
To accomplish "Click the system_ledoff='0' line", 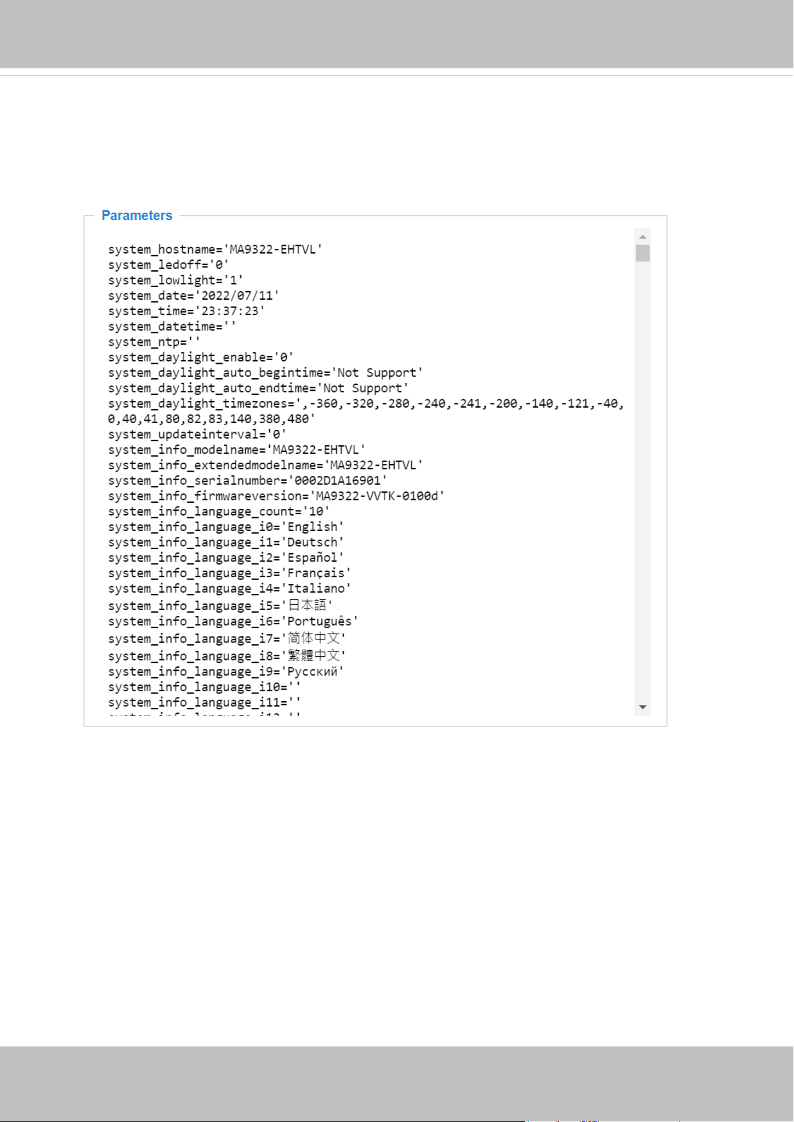I will (169, 265).
